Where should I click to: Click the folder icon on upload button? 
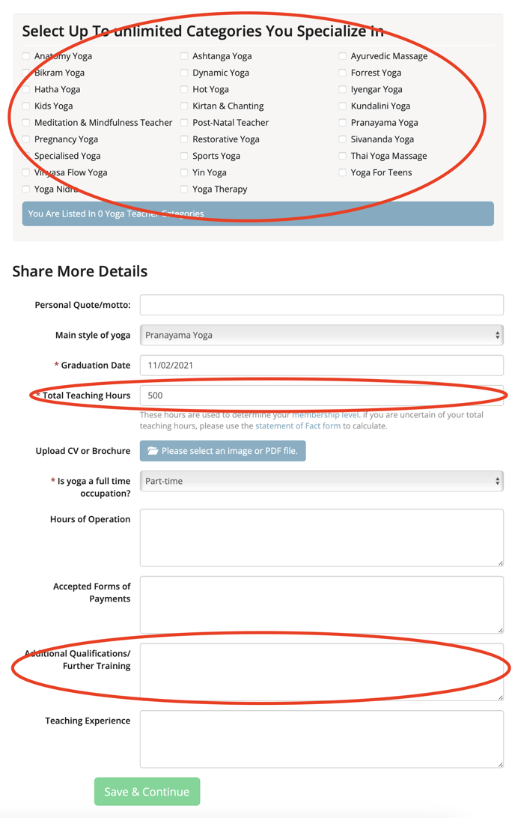(x=153, y=451)
